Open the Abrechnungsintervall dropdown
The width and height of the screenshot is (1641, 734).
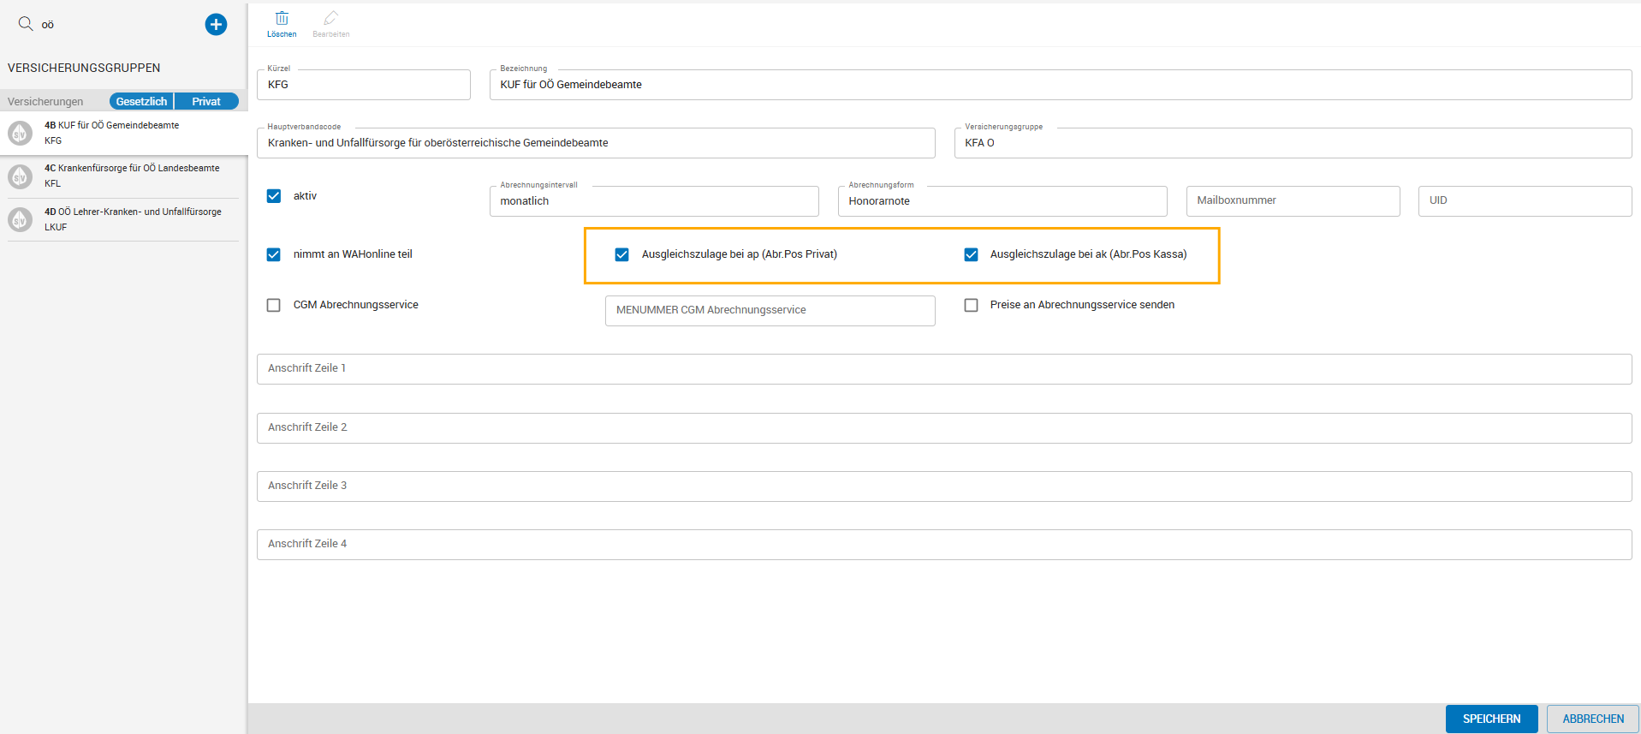pos(653,201)
